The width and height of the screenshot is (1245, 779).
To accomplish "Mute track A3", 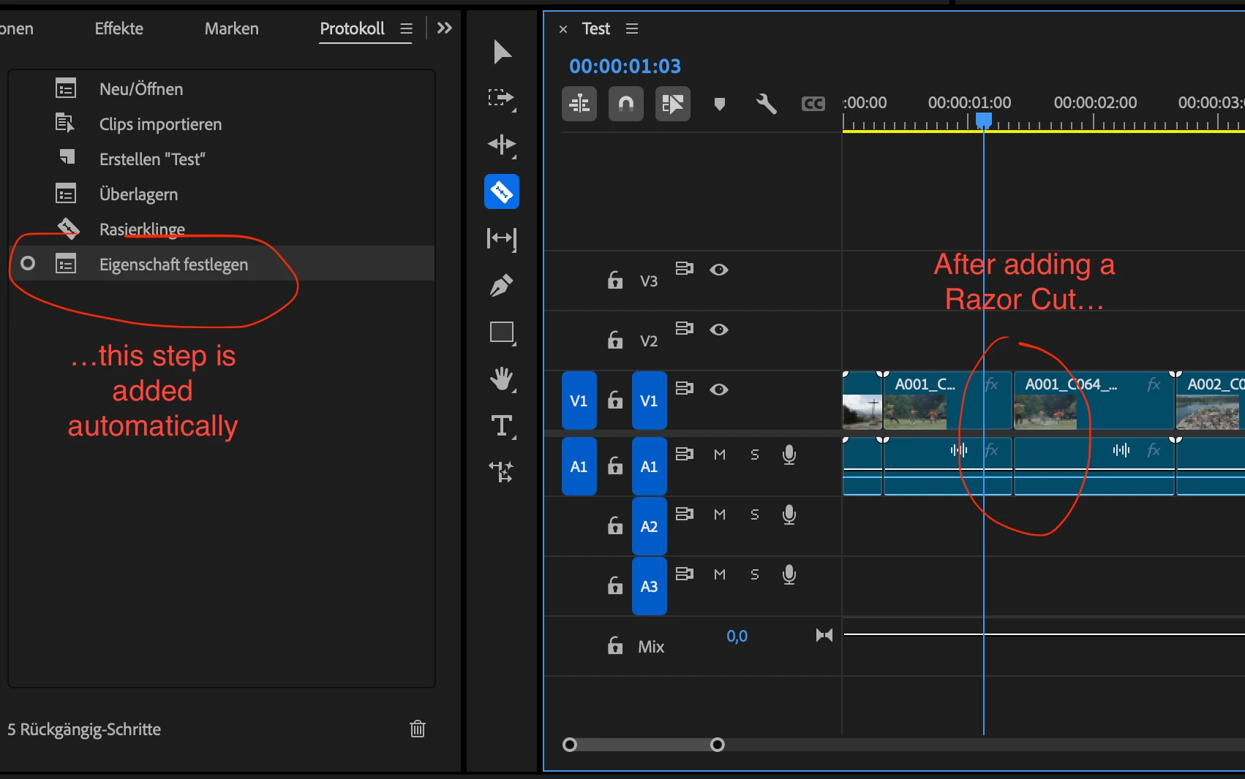I will pos(720,574).
